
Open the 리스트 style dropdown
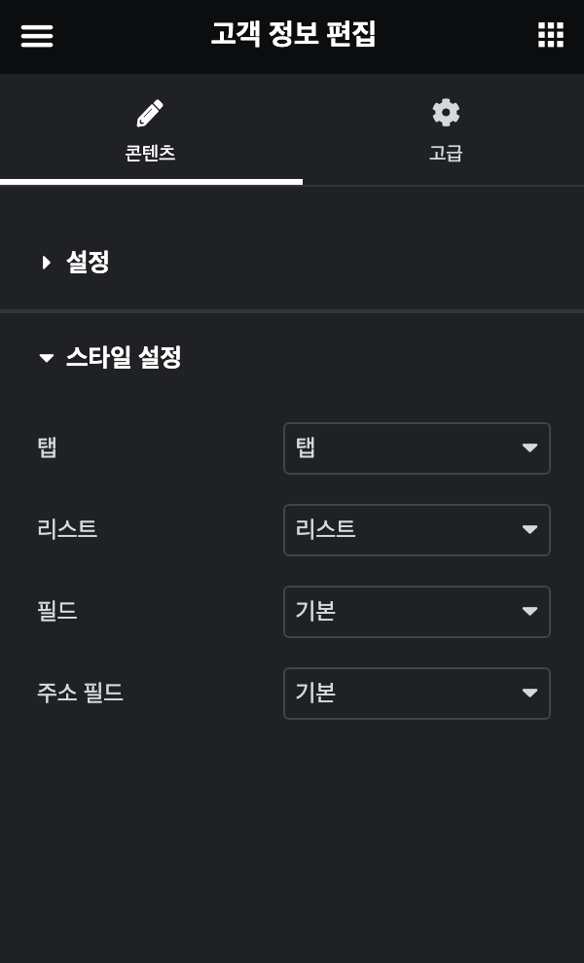417,530
